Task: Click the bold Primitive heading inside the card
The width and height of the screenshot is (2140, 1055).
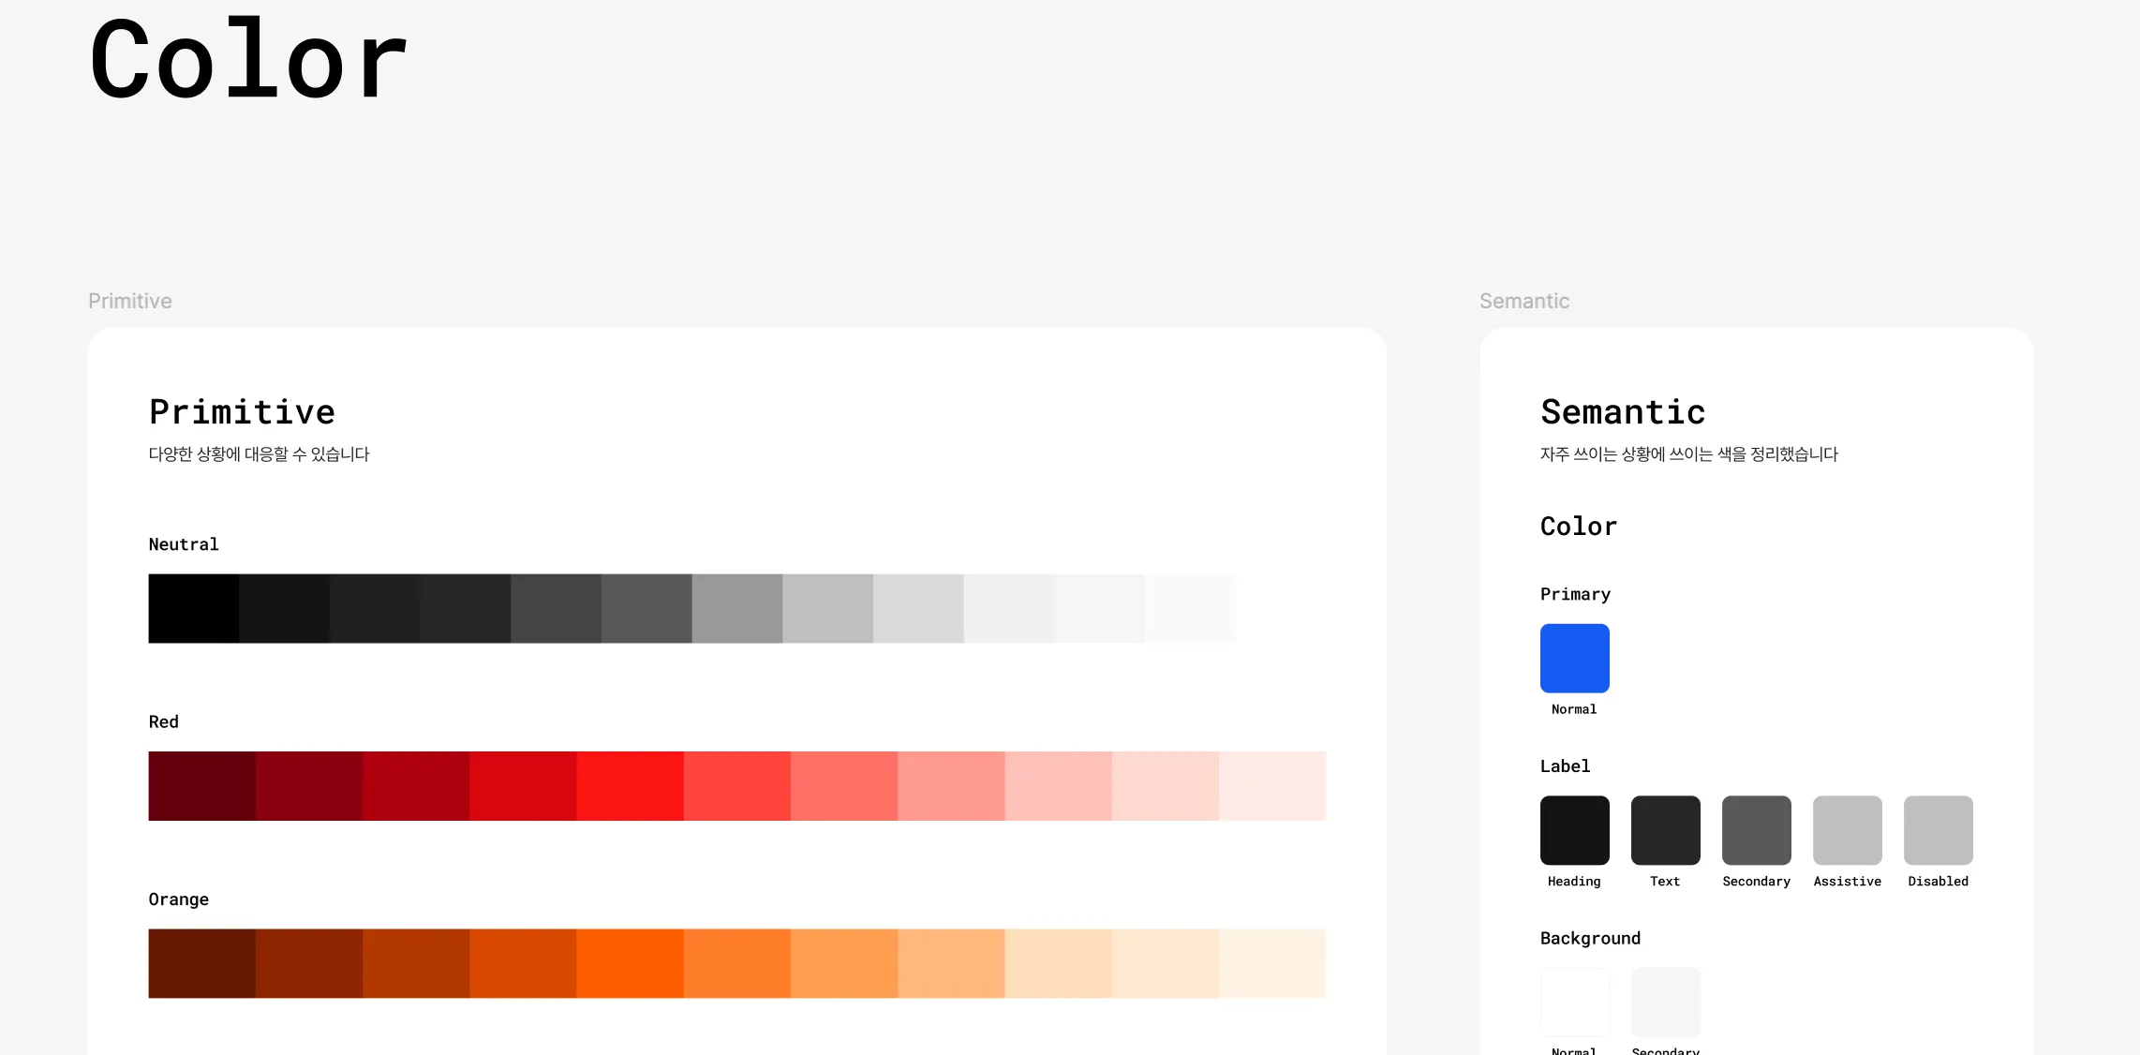Action: (242, 412)
